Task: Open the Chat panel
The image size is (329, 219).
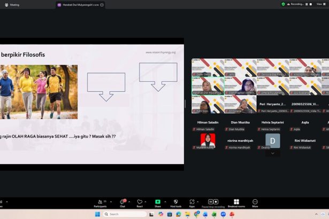Action: 123,202
